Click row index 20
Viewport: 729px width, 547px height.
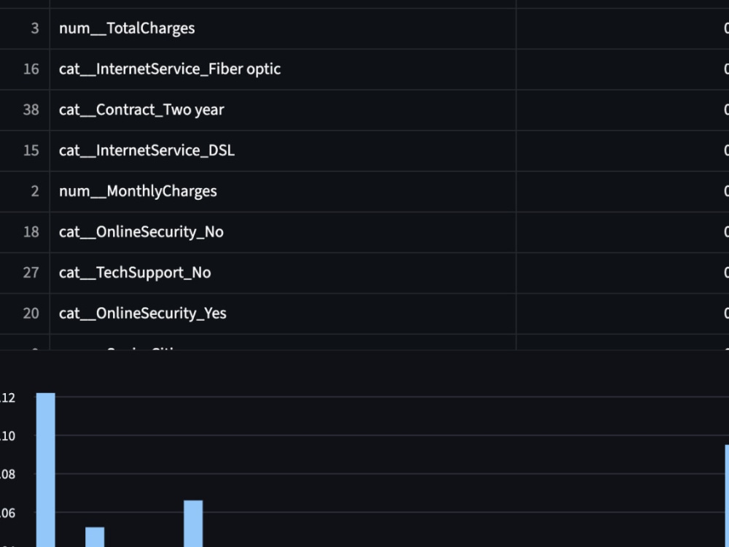pos(25,314)
